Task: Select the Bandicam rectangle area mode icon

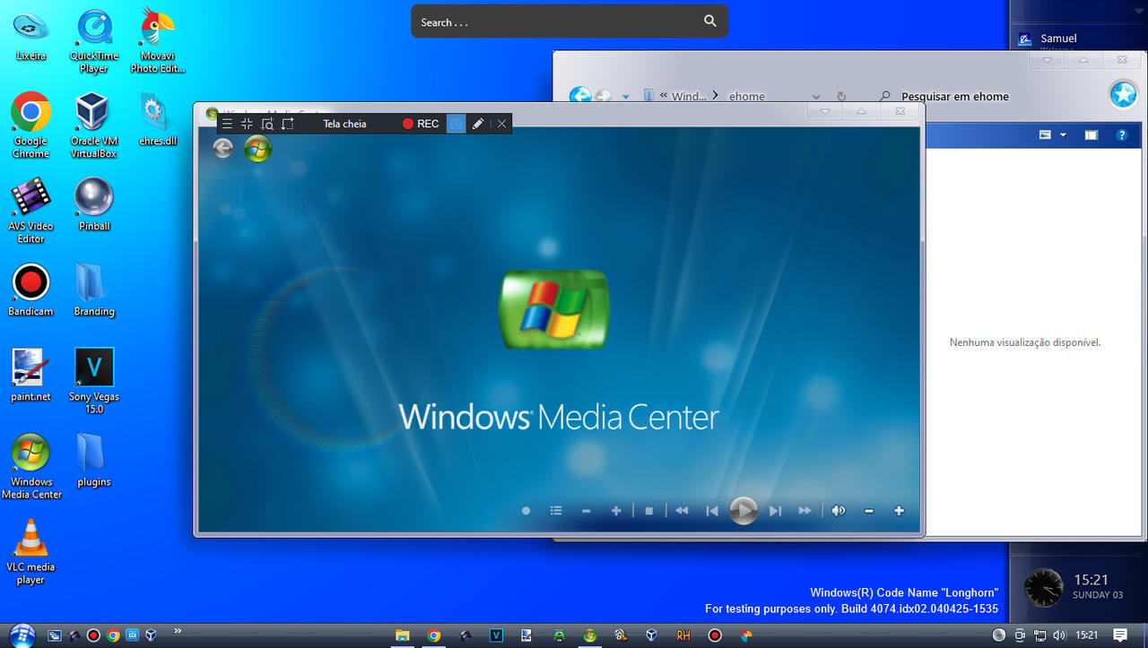Action: point(288,124)
